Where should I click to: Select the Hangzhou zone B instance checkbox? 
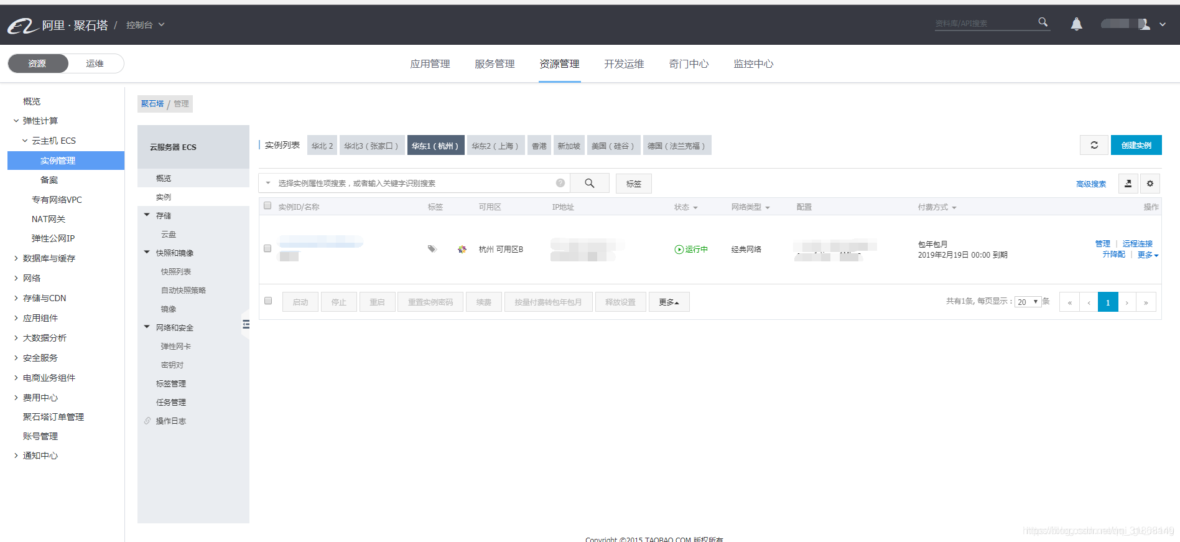267,248
